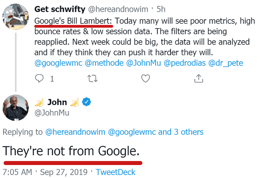This screenshot has width=266, height=178.
Task: Expand the "and 3 others" recipients link
Action: [x=181, y=132]
